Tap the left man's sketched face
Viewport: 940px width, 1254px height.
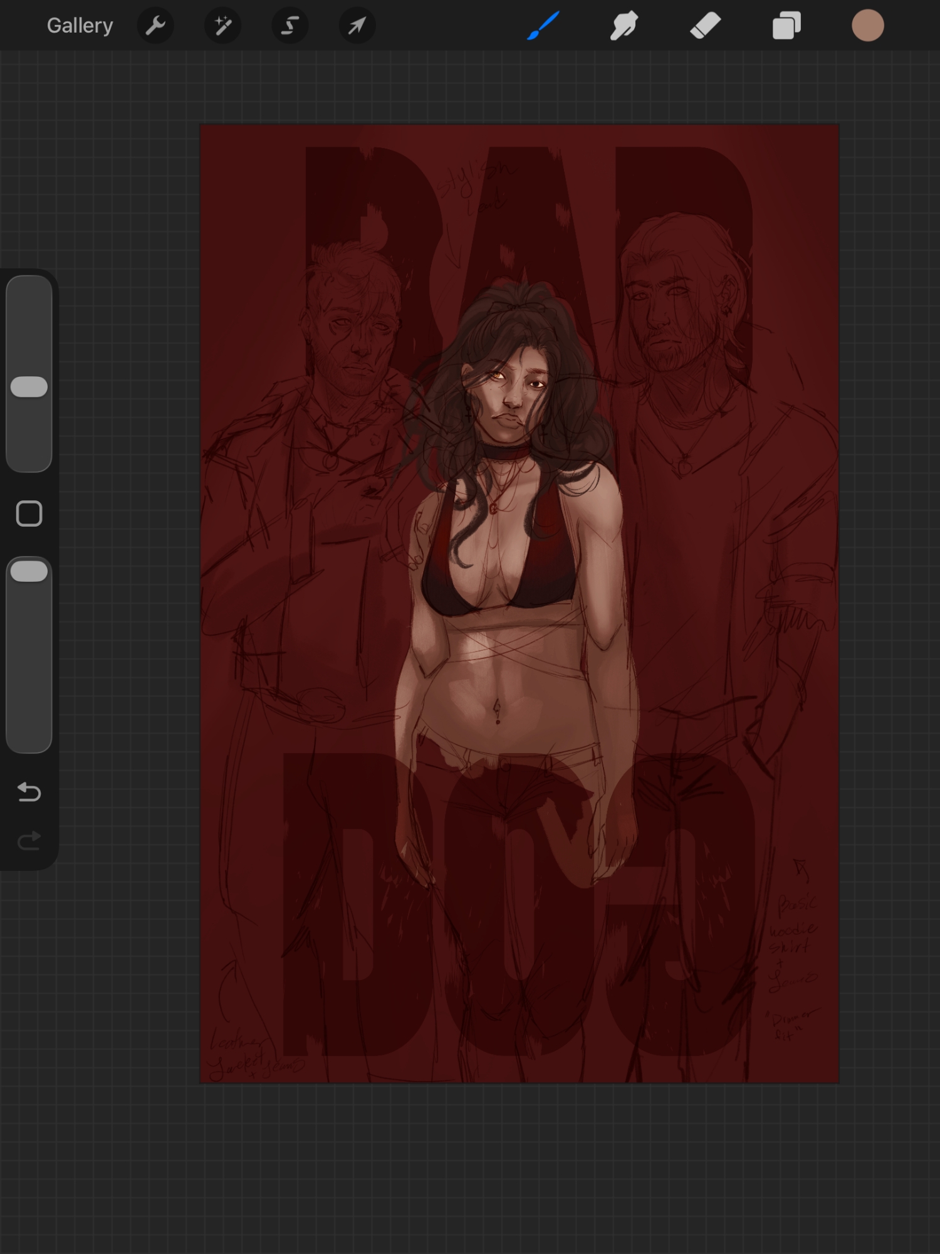[358, 342]
